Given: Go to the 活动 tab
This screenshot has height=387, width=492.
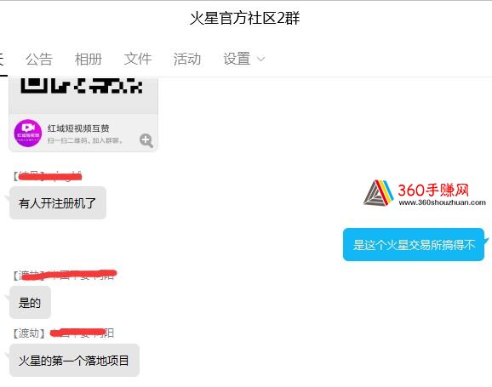Looking at the screenshot, I should pyautogui.click(x=187, y=59).
